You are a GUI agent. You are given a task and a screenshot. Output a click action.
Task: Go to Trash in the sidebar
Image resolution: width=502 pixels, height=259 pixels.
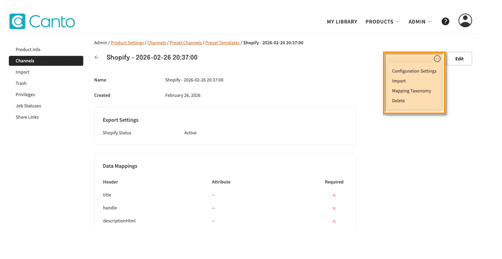tap(21, 83)
